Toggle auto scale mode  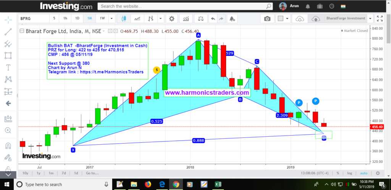364,173
